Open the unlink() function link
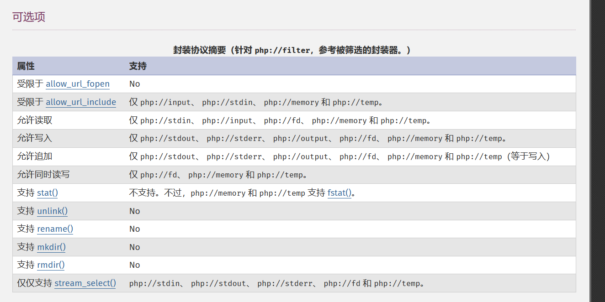This screenshot has width=605, height=302. coord(53,211)
